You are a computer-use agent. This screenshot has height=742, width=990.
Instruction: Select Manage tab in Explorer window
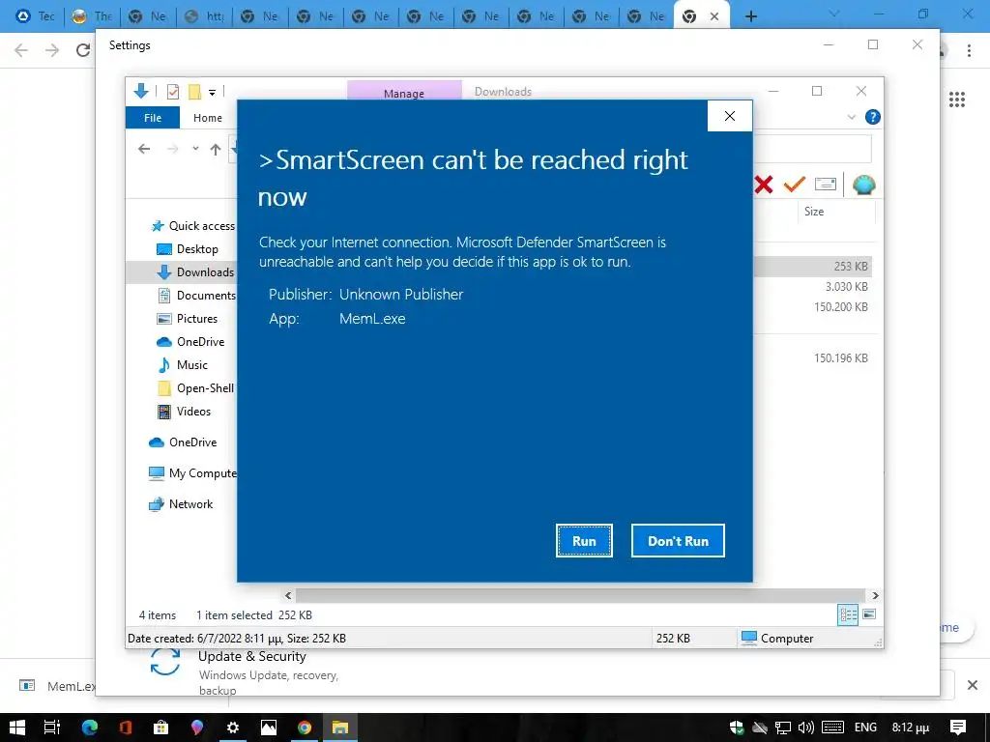point(404,93)
